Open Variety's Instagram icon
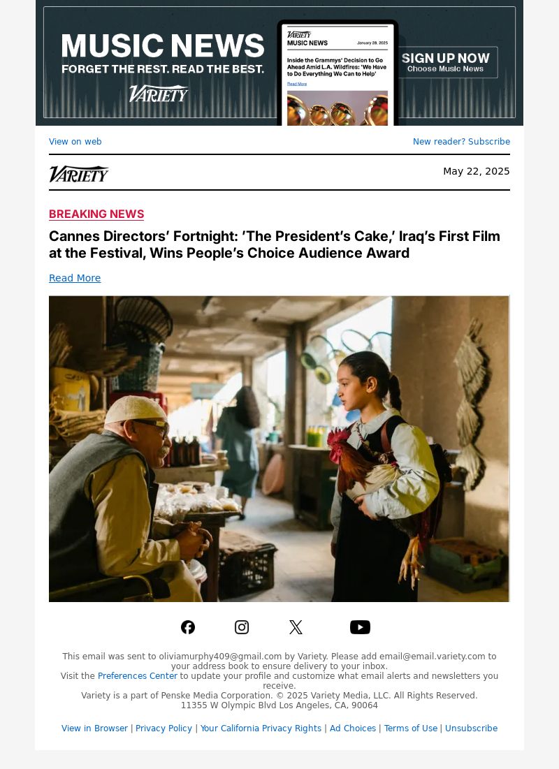The image size is (559, 769). point(242,627)
